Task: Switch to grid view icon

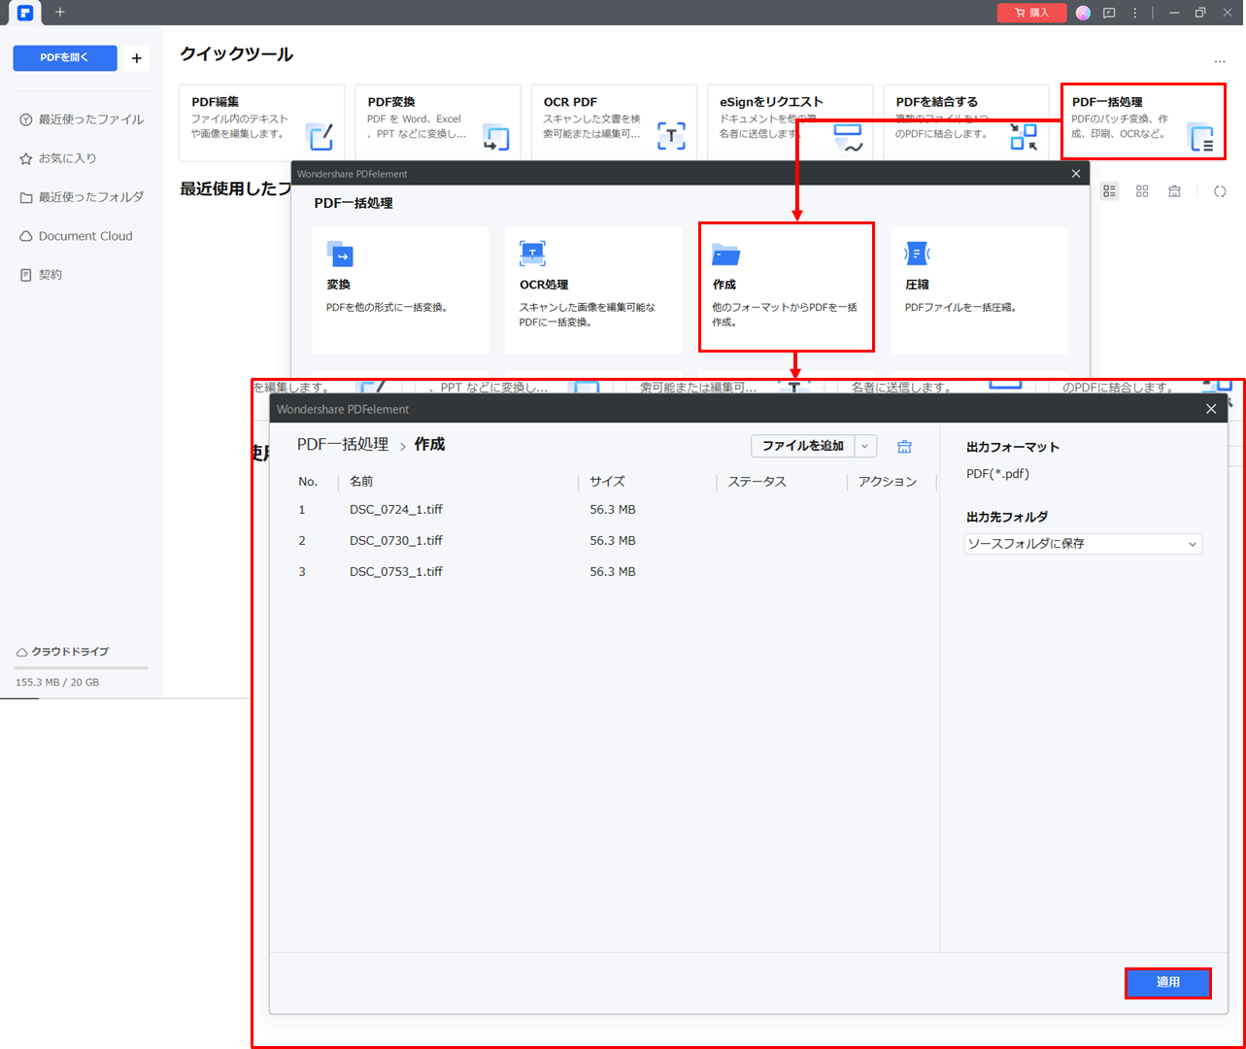Action: [x=1142, y=191]
